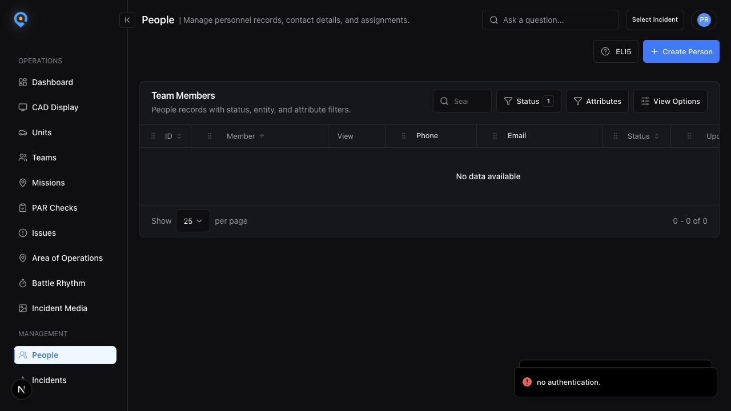731x411 pixels.
Task: Click the Teams people icon
Action: pos(23,158)
